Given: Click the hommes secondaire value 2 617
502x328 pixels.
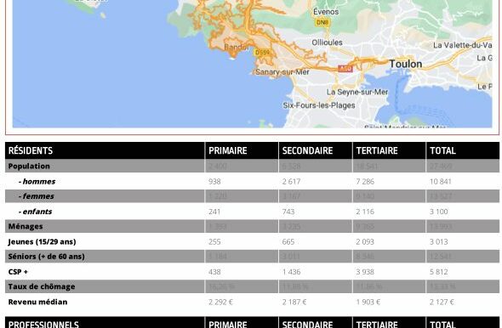Looking at the screenshot, I should pyautogui.click(x=291, y=181).
